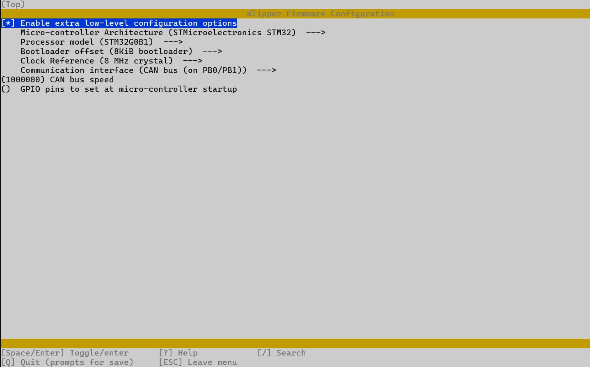Click the [?] Help hint
The width and height of the screenshot is (590, 367).
[178, 353]
